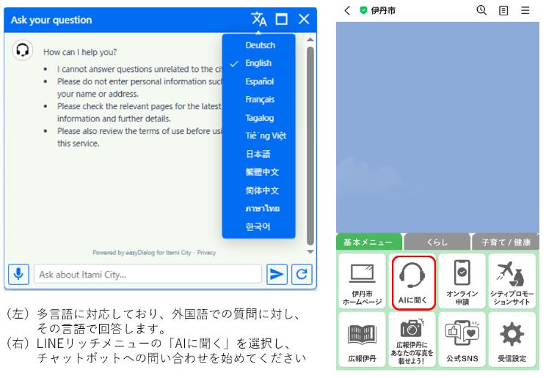Click the green verified shield badge

[x=363, y=10]
